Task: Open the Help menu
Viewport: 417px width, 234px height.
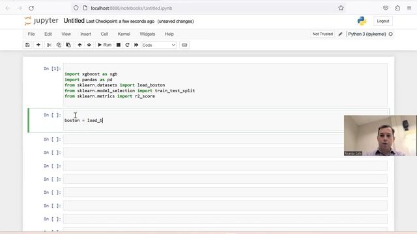Action: [169, 34]
